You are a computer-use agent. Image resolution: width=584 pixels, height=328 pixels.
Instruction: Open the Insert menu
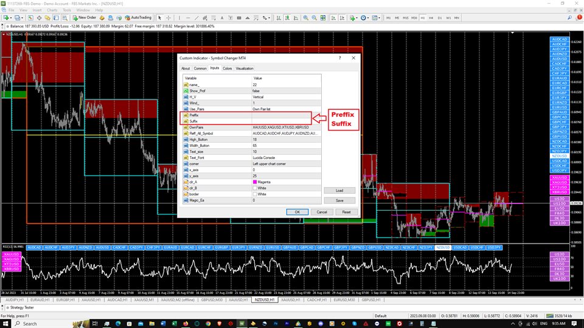[37, 10]
